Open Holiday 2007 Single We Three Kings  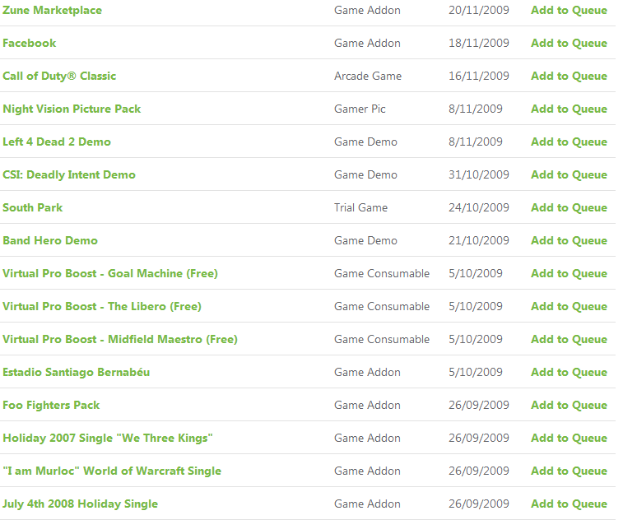108,438
